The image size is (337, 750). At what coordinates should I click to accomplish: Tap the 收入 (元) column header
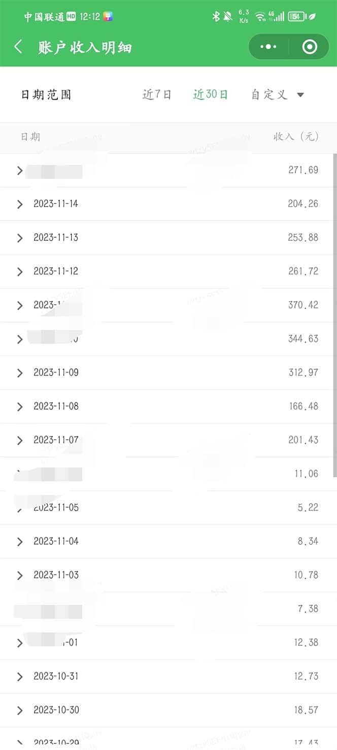point(296,137)
